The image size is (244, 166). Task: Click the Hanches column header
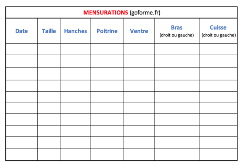(75, 31)
